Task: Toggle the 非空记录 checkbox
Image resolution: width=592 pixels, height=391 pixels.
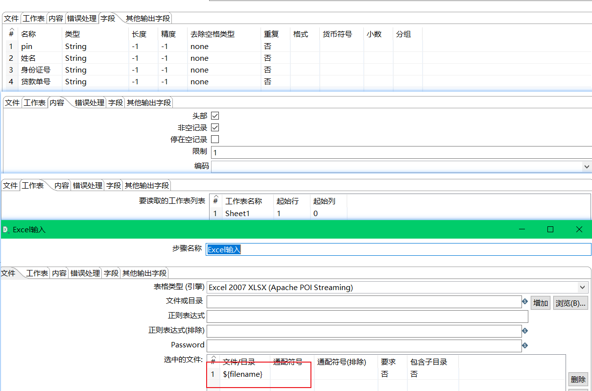Action: [215, 127]
